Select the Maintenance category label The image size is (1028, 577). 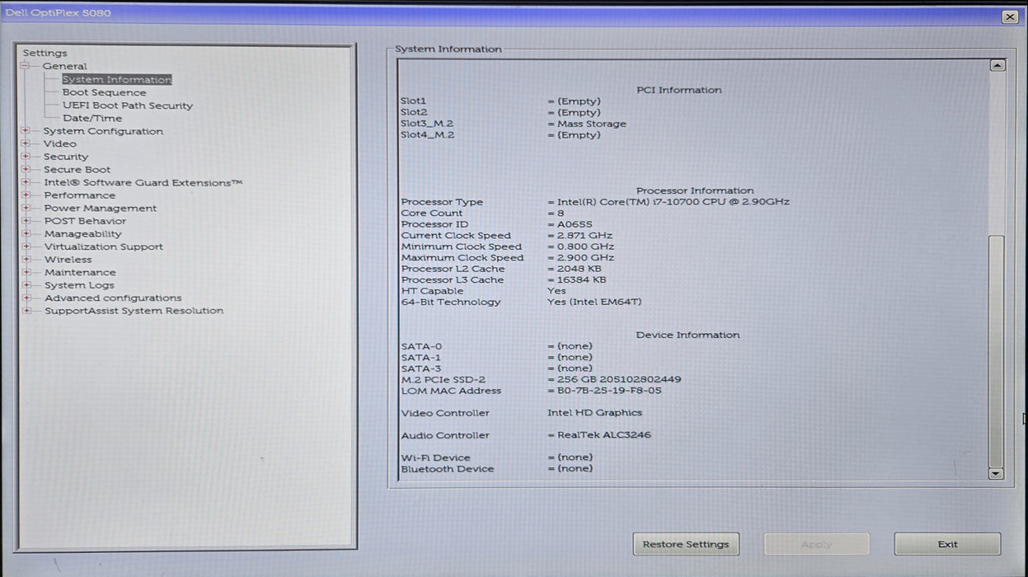point(80,272)
